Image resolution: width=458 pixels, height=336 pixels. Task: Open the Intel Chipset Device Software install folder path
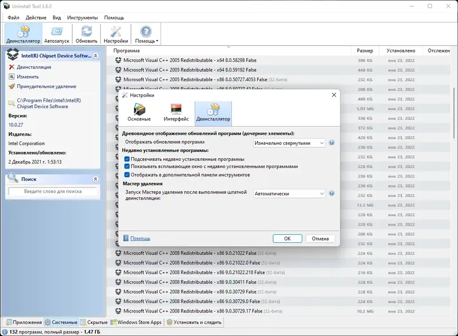49,103
